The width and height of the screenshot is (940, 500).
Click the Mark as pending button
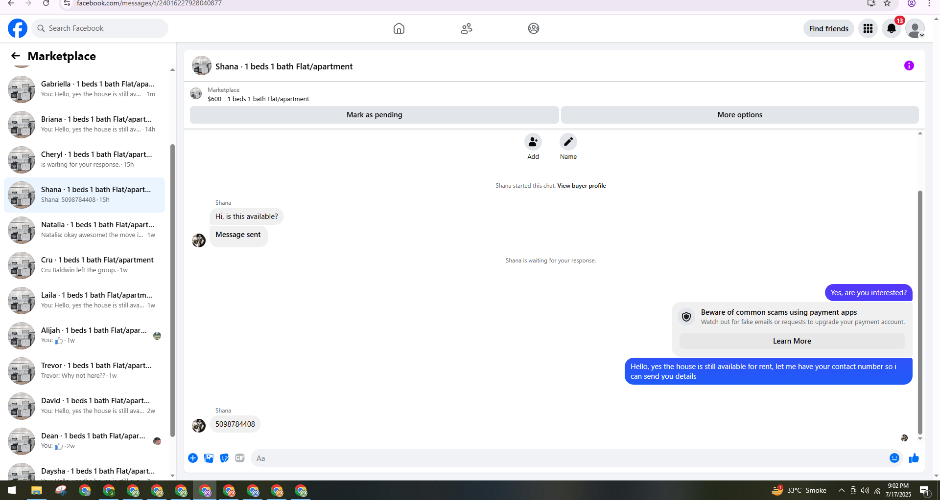click(x=375, y=115)
